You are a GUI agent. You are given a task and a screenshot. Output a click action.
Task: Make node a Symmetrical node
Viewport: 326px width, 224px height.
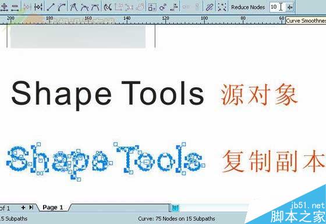tap(95, 7)
